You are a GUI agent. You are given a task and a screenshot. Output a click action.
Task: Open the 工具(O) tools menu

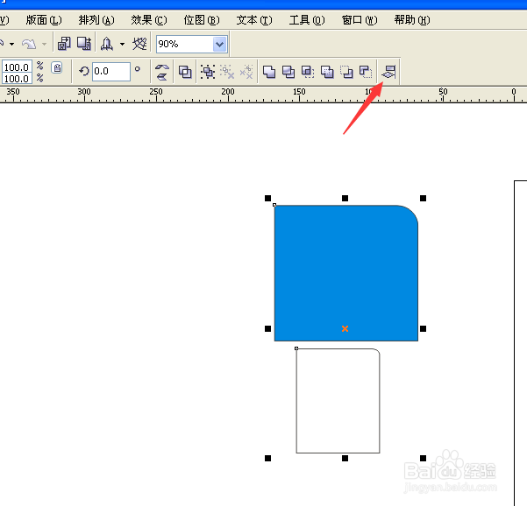[307, 20]
